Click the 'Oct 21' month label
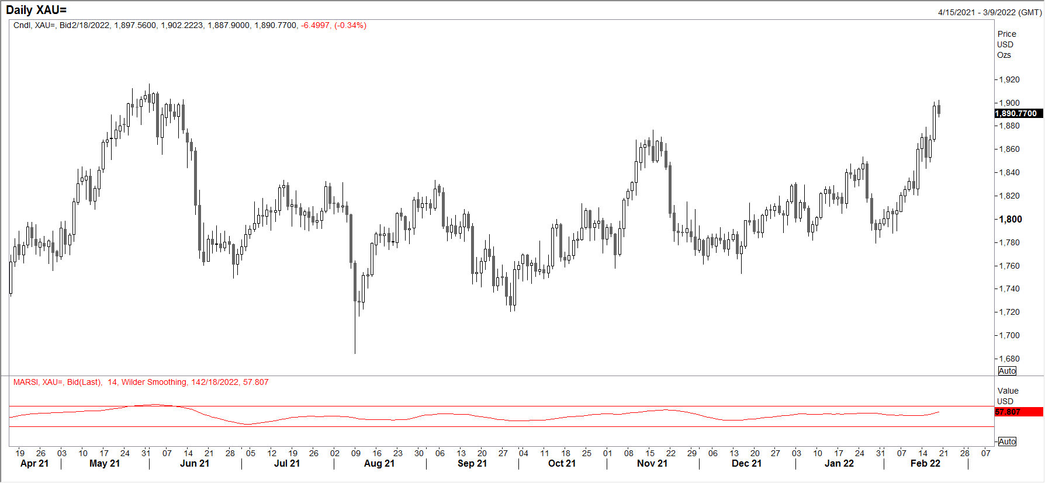Screen dimensions: 1045x483 (562, 463)
